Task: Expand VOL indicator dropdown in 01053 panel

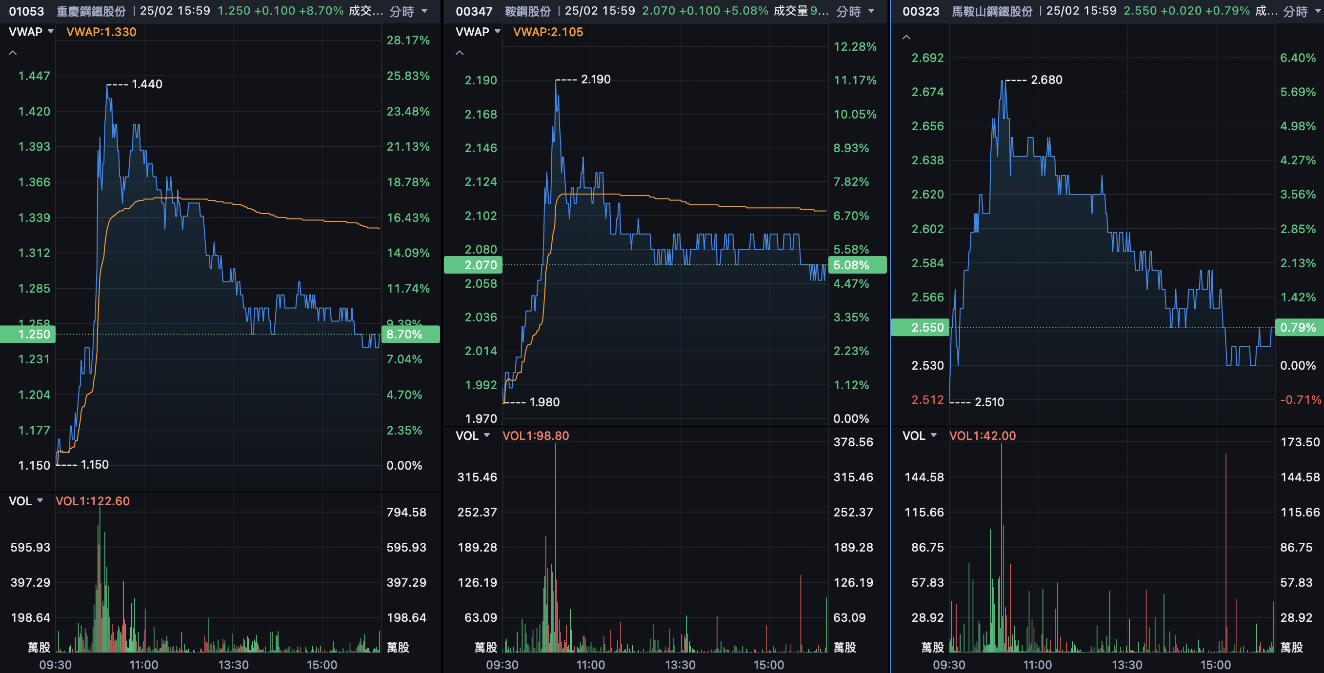Action: pyautogui.click(x=26, y=501)
